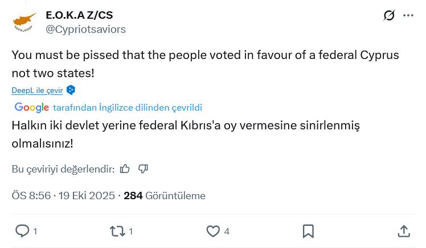Screen dimensions: 426x248
Task: Click the 'DeepL ile çevir' link
Action: pos(37,90)
